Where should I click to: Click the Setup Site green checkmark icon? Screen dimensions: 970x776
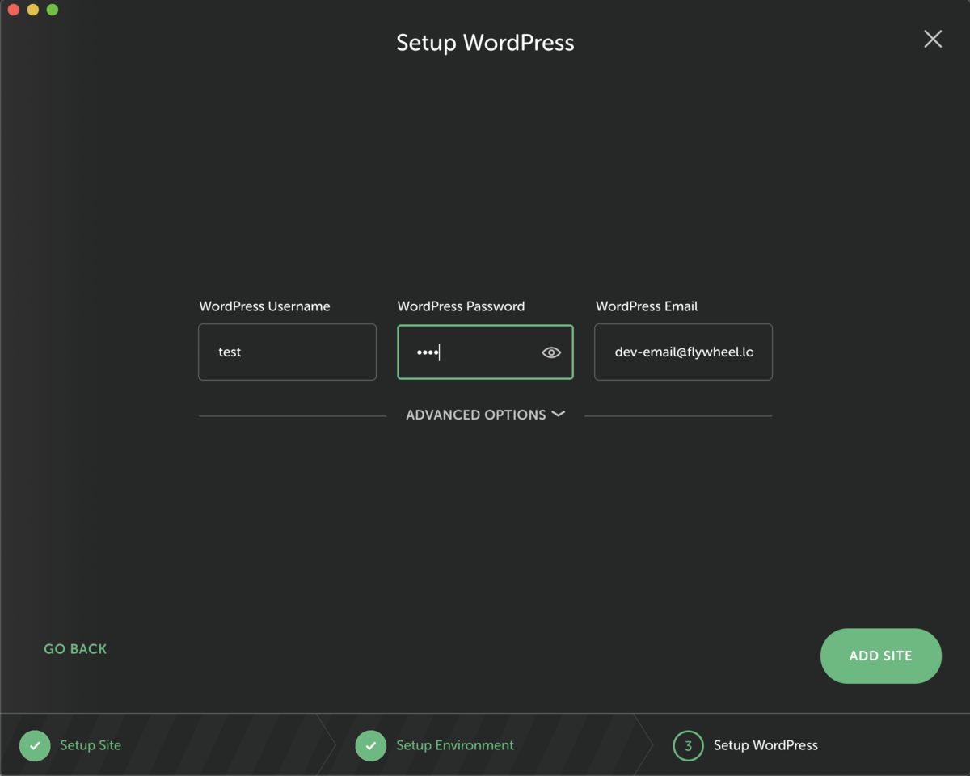click(x=35, y=745)
